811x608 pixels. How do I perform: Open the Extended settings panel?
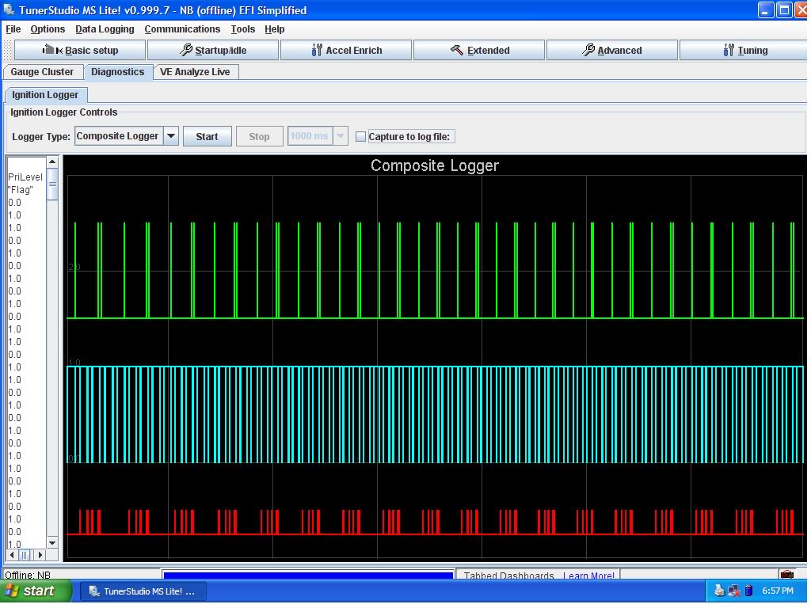478,50
